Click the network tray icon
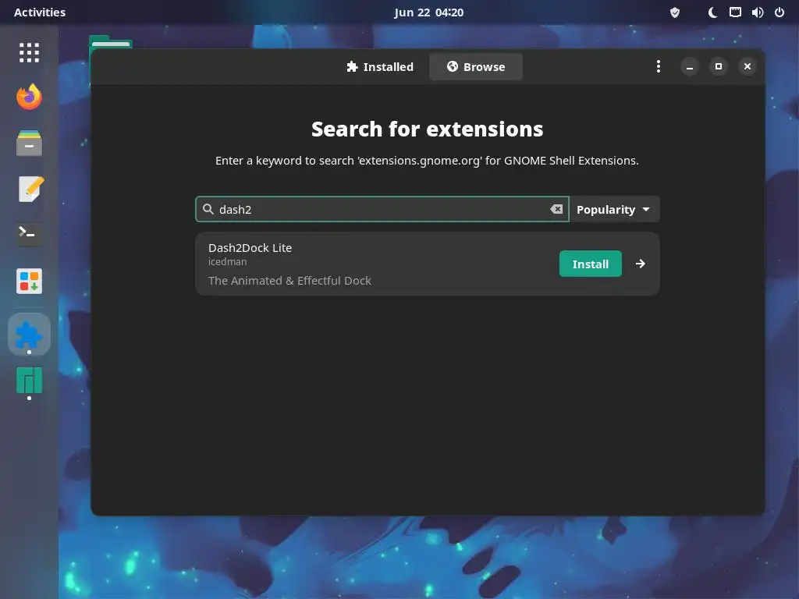The height and width of the screenshot is (599, 799). (x=735, y=12)
